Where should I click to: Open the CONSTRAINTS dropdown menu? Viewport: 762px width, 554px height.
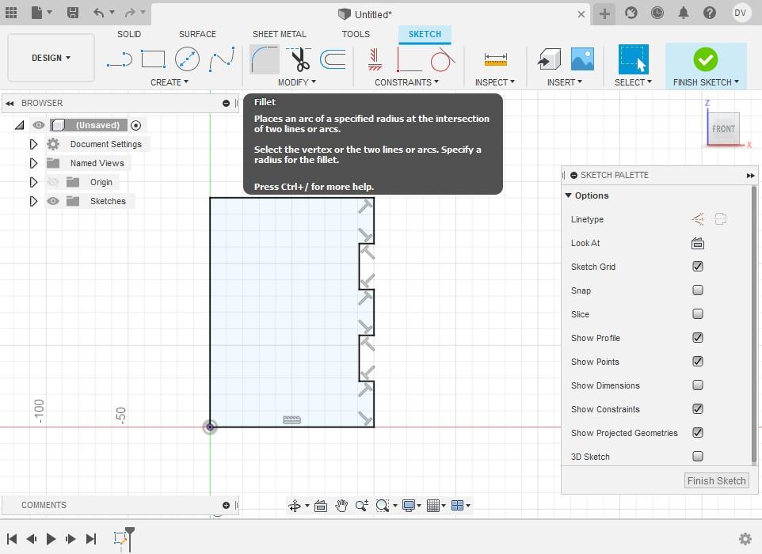pyautogui.click(x=406, y=82)
